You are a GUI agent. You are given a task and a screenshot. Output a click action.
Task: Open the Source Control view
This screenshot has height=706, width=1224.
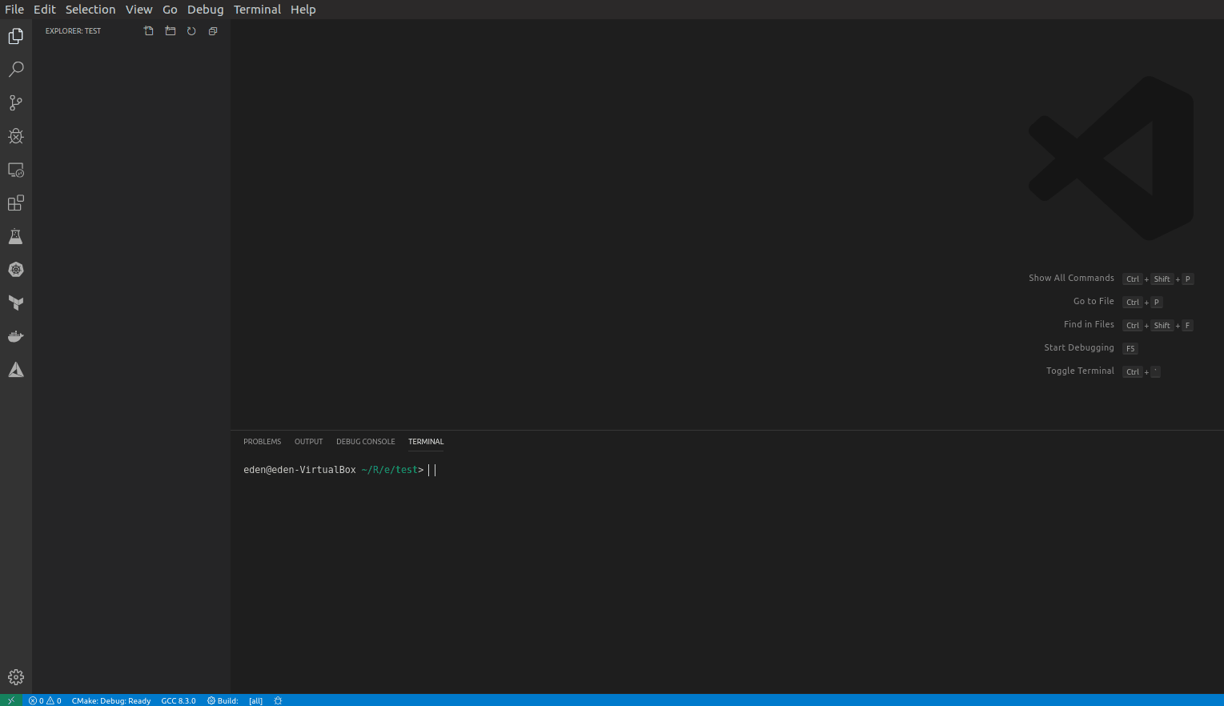15,102
